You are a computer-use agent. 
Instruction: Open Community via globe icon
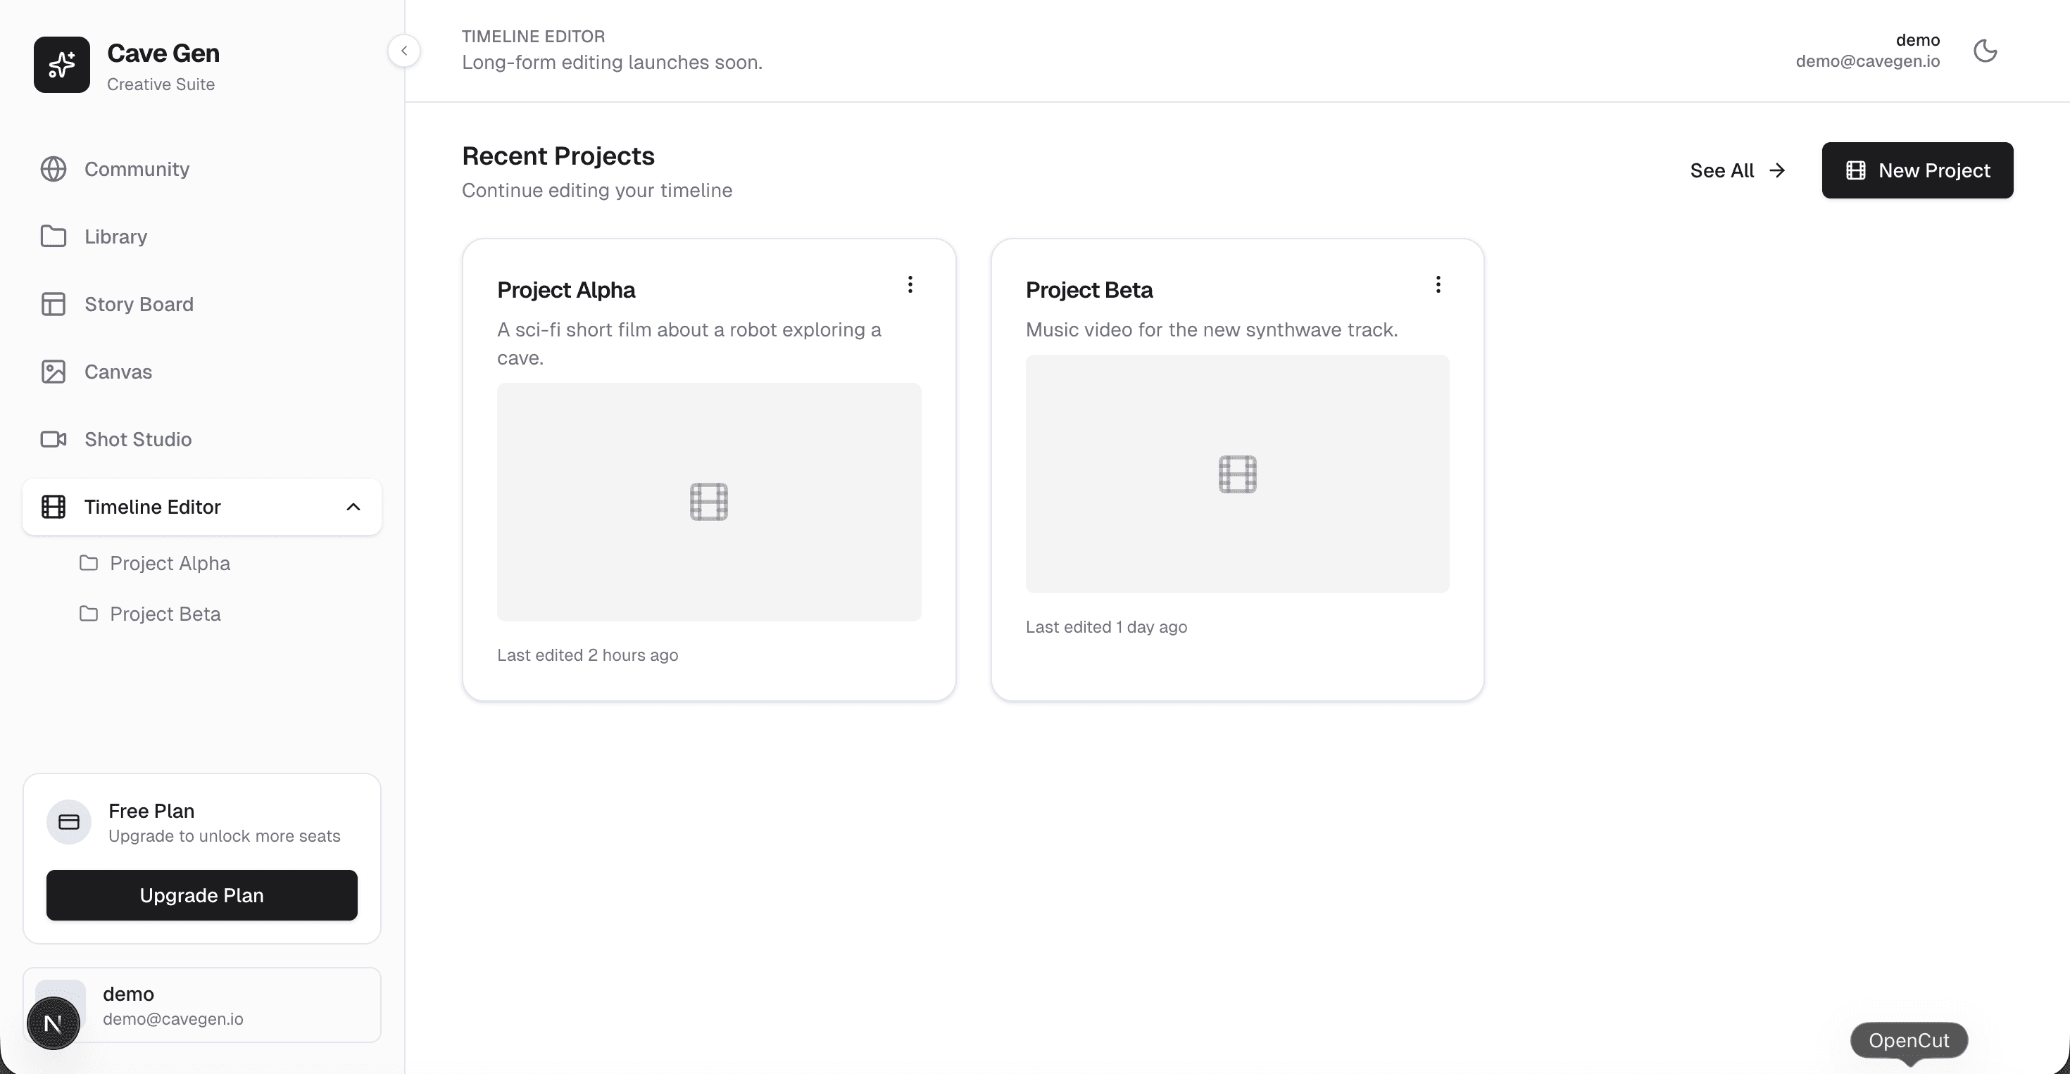[53, 169]
